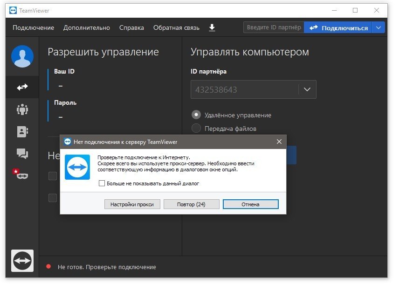Click the Повтор (24) button

tap(192, 204)
